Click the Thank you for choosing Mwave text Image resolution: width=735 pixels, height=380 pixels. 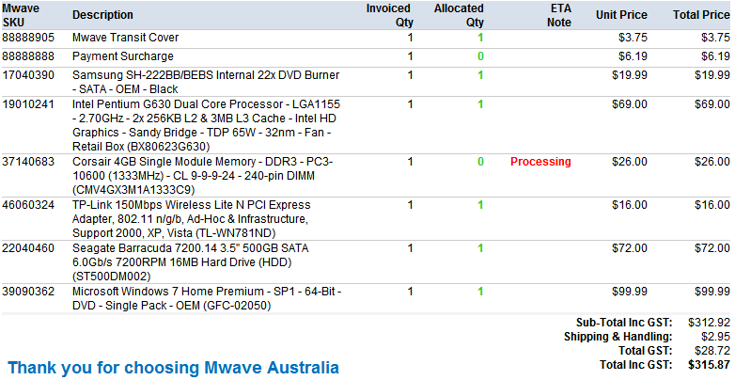[174, 367]
